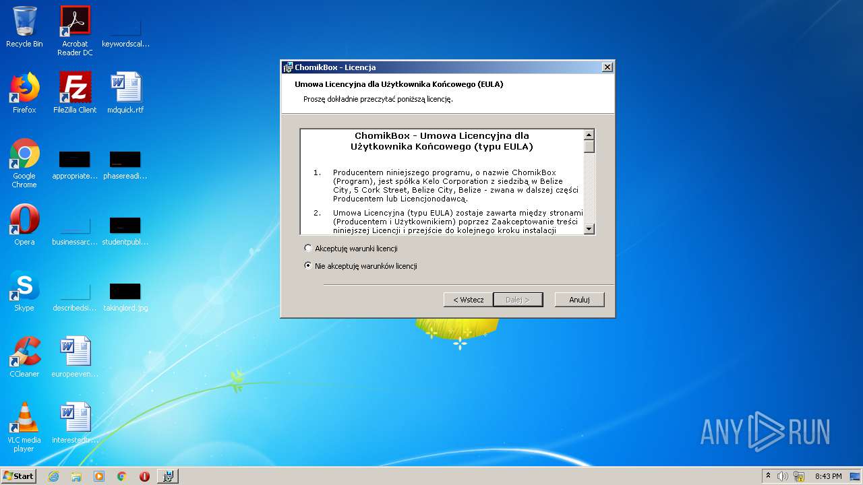The image size is (863, 485).
Task: Select the keywordscal... desktop file
Action: [x=125, y=31]
